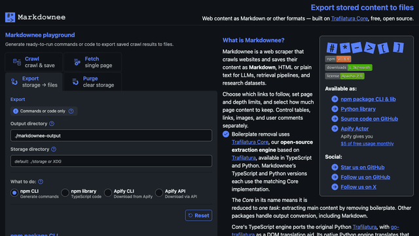This screenshot has height=236, width=419.
Task: Click the Markdown symbols banner image
Action: (365, 48)
